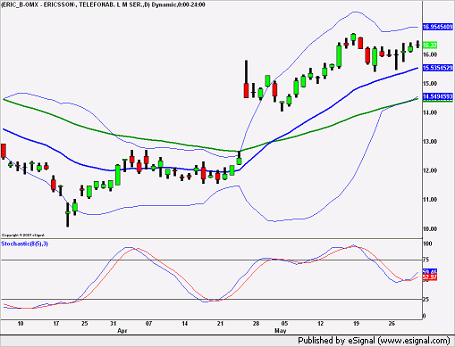The image size is (455, 347).
Task: Click the 14.5494593 price tag
Action: pyautogui.click(x=438, y=96)
